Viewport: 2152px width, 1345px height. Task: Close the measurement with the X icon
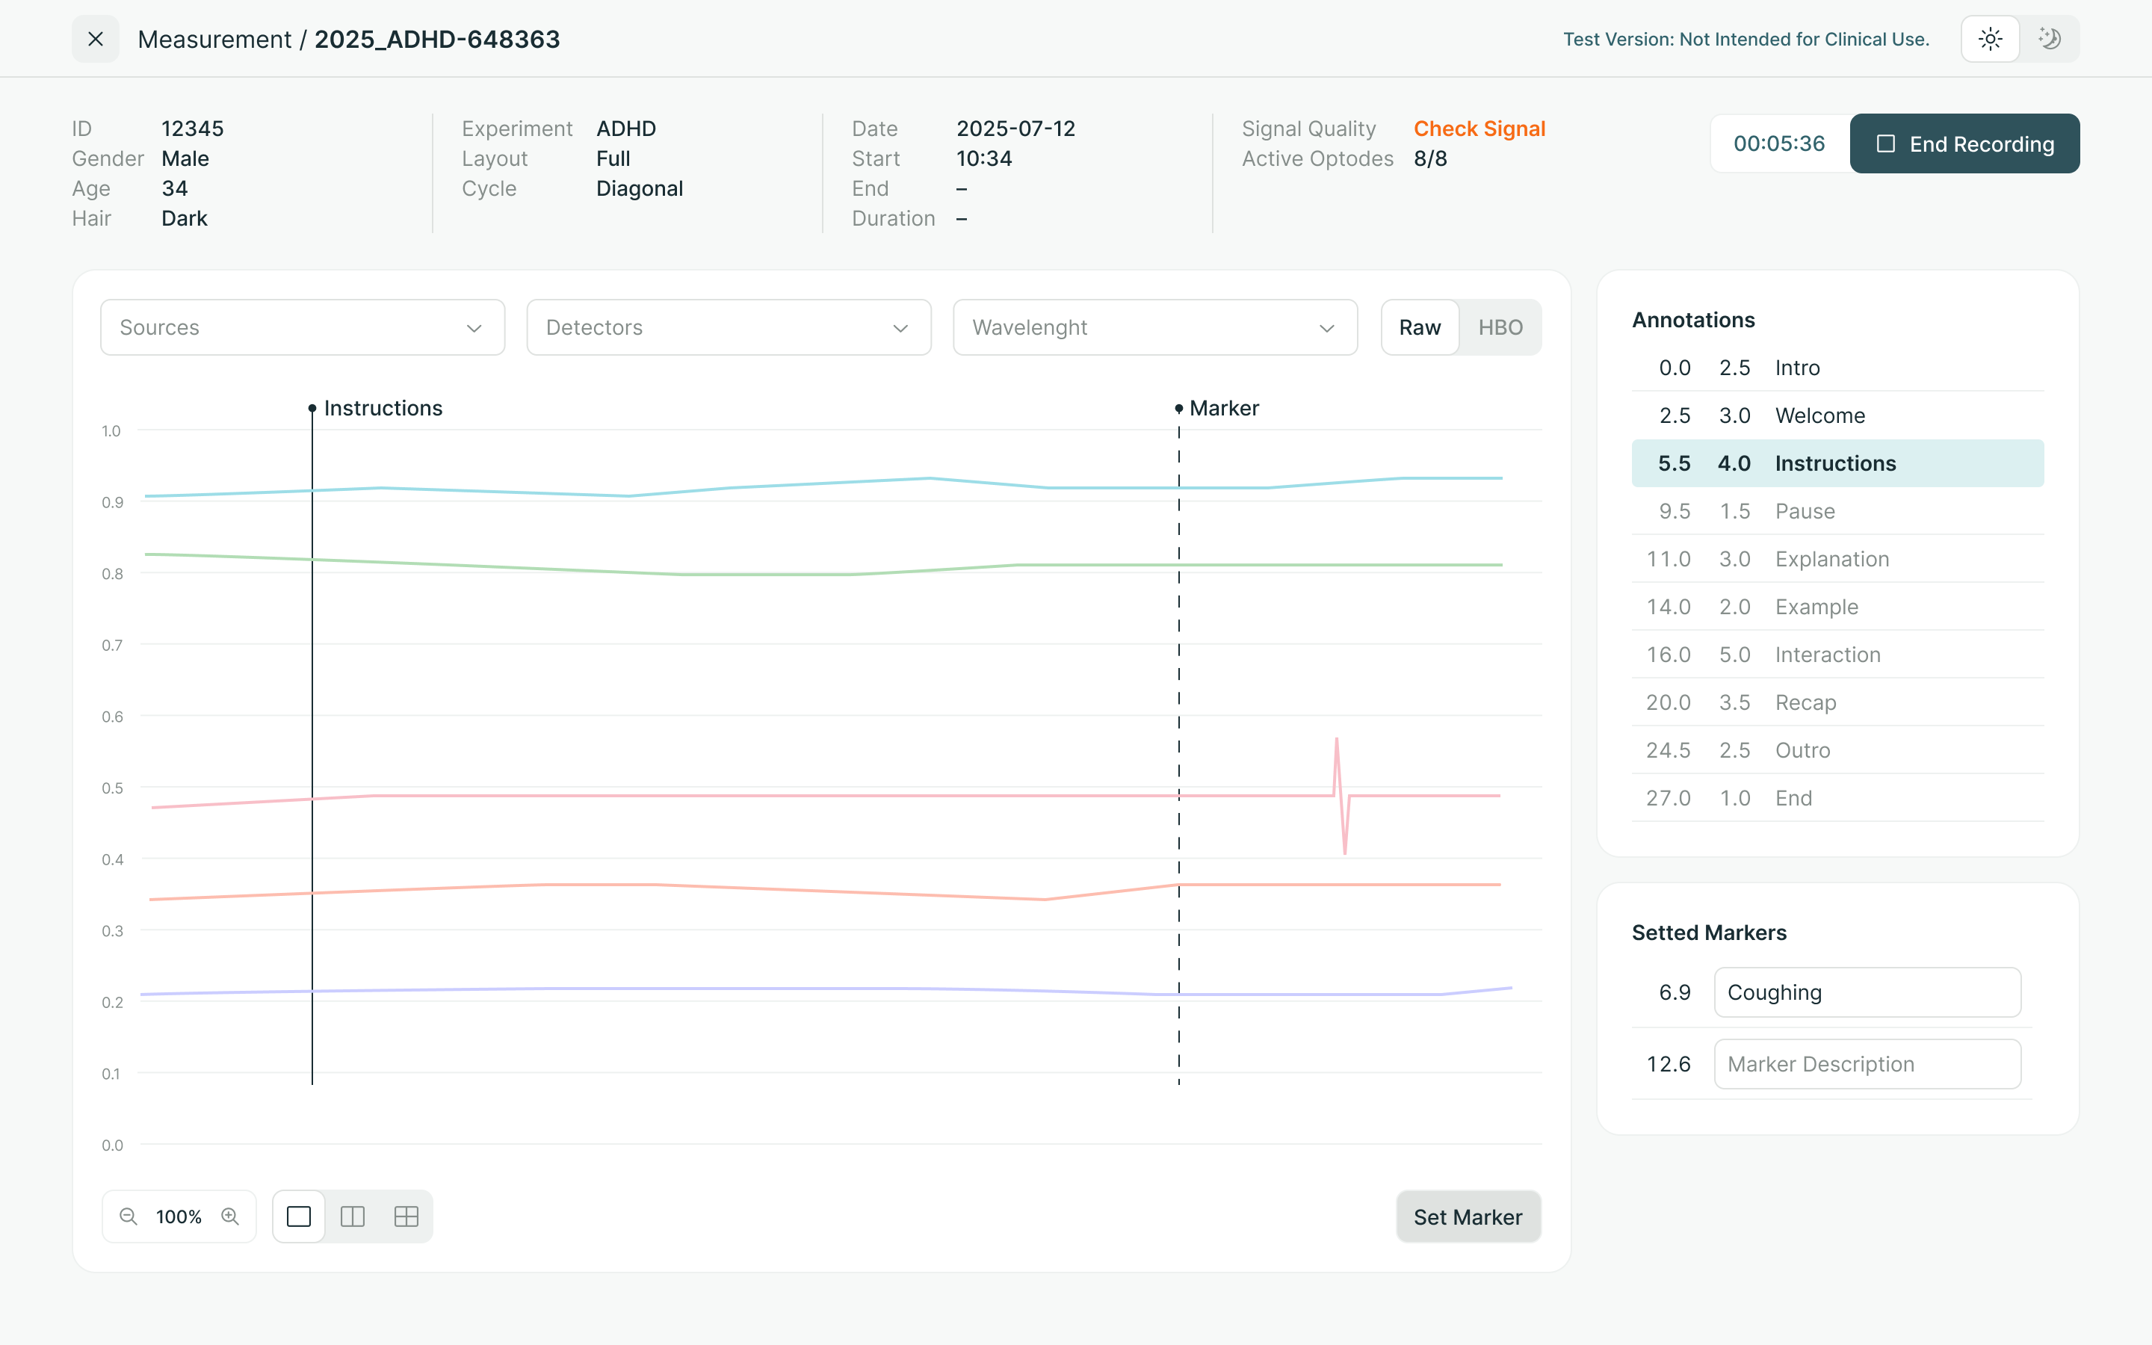[x=95, y=39]
